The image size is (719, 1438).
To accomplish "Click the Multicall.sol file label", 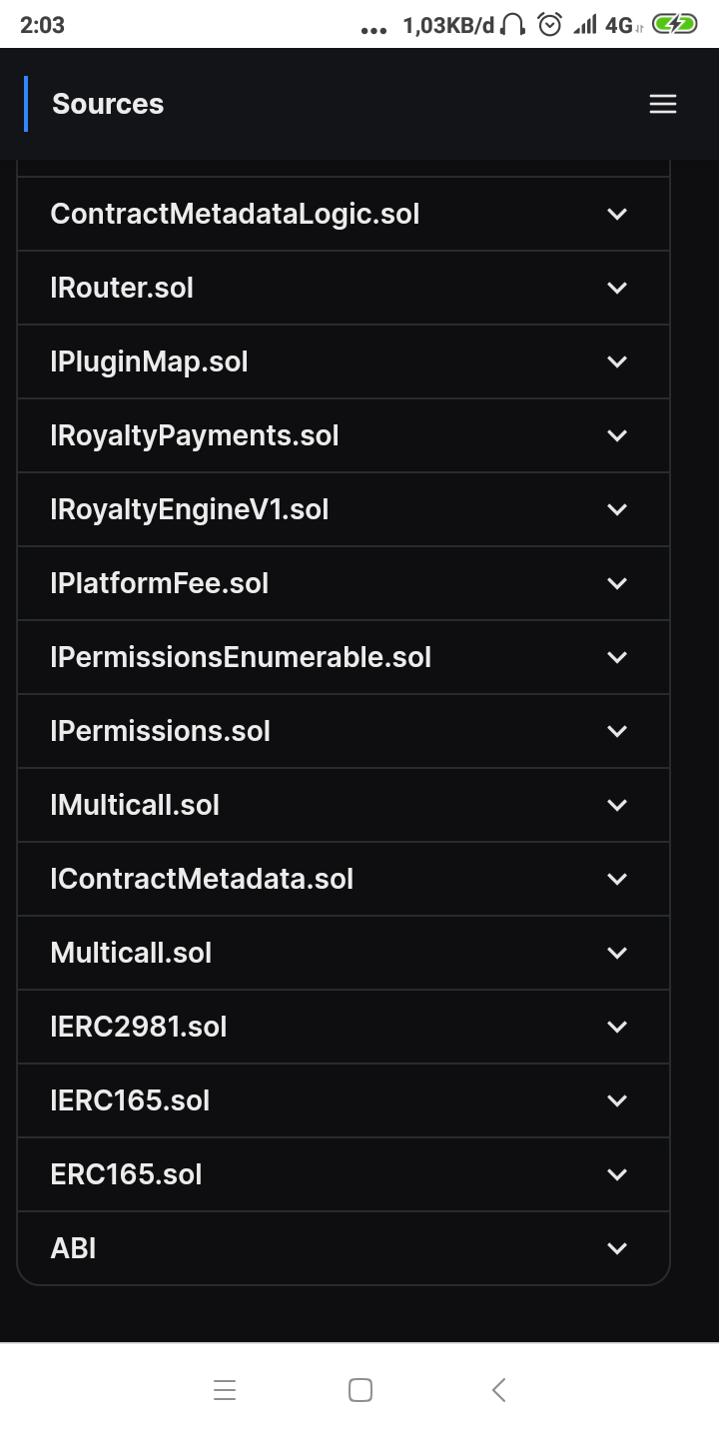I will pos(131,953).
